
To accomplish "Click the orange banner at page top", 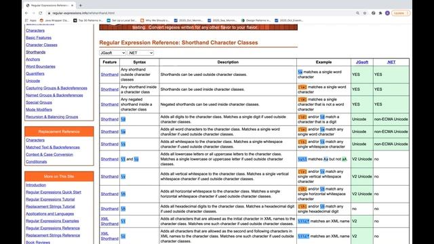I will 199,27.
